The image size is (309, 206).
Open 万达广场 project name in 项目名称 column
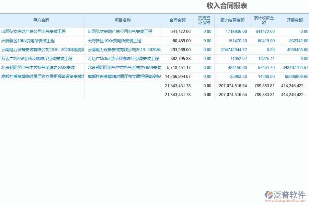tap(124, 58)
